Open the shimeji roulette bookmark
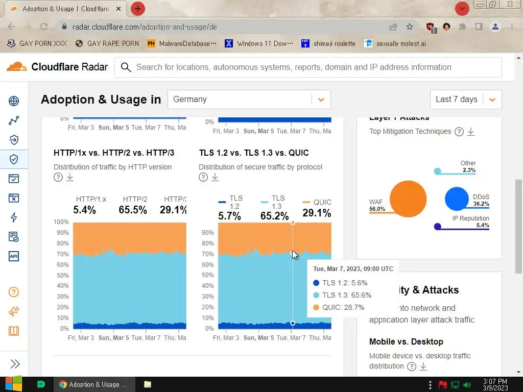Image resolution: width=523 pixels, height=392 pixels. 328,44
